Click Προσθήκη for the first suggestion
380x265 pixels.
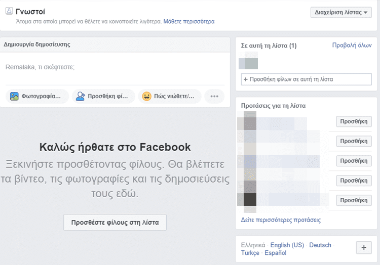[x=354, y=121]
